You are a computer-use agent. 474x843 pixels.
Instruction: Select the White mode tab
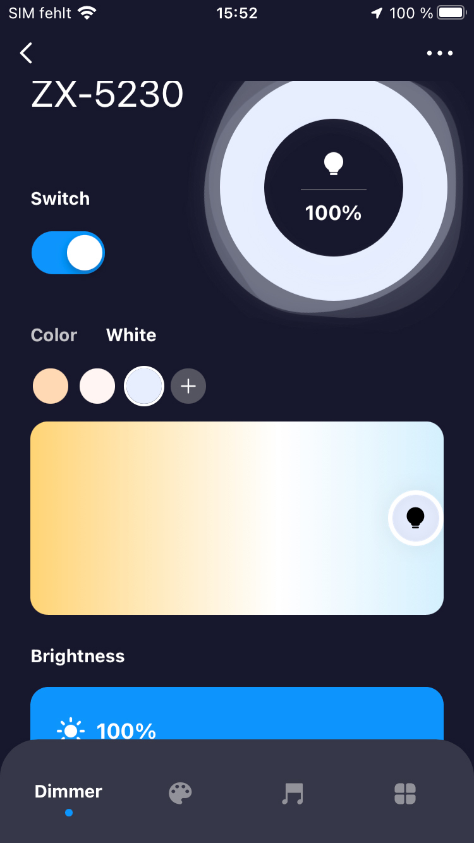tap(131, 335)
